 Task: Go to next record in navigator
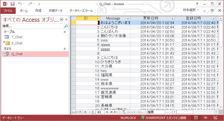coord(107,112)
